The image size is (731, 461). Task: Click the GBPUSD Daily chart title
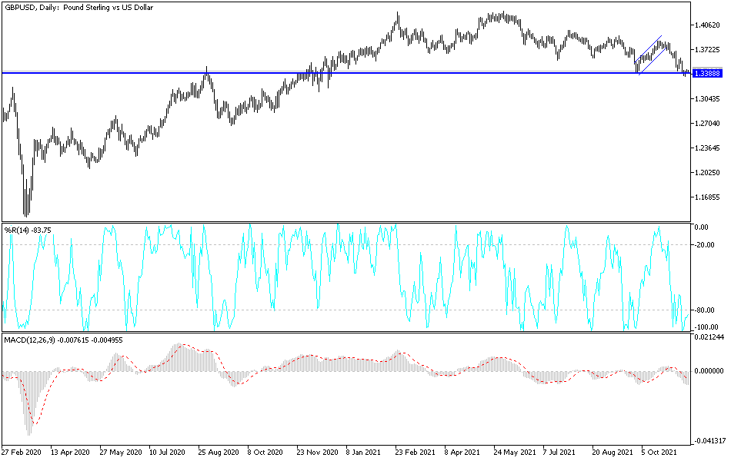[77, 8]
